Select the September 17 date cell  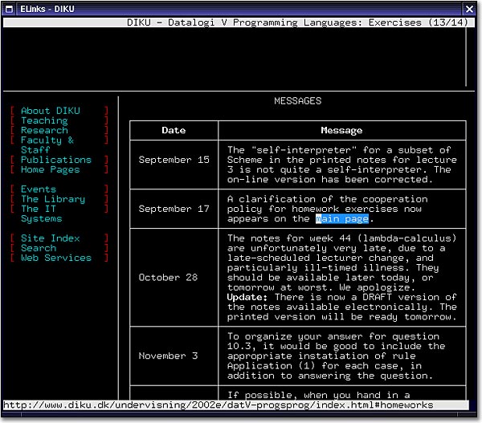coord(174,209)
